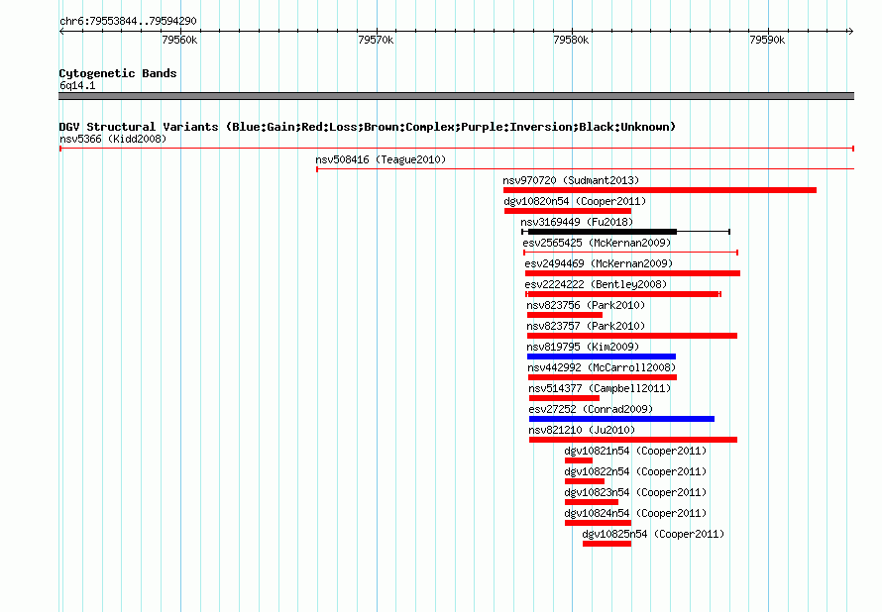Click the red bar under nsv823756
This screenshot has width=882, height=612.
pos(565,315)
